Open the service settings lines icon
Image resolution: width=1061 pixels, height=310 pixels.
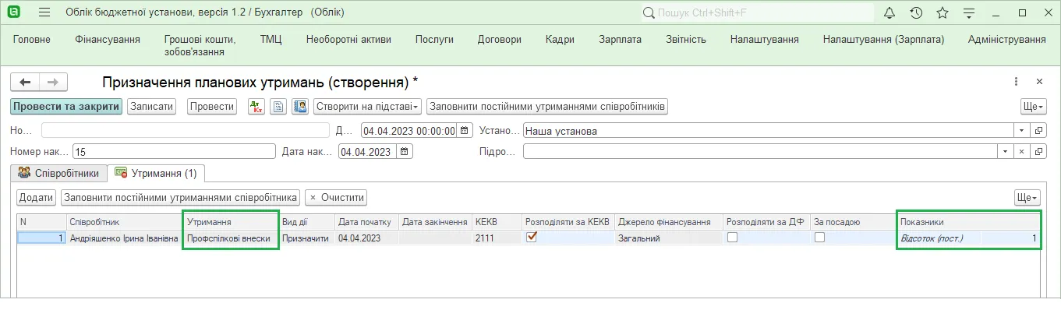pos(970,12)
